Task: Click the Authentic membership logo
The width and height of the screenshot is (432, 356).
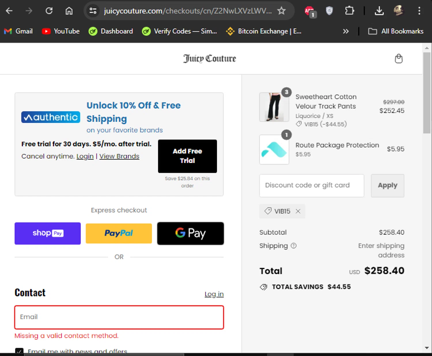Action: 51,117
